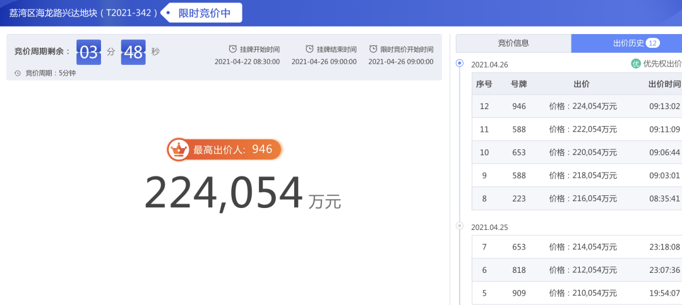Select bid row 10 price 220,054万元
The height and width of the screenshot is (305, 682).
[583, 152]
